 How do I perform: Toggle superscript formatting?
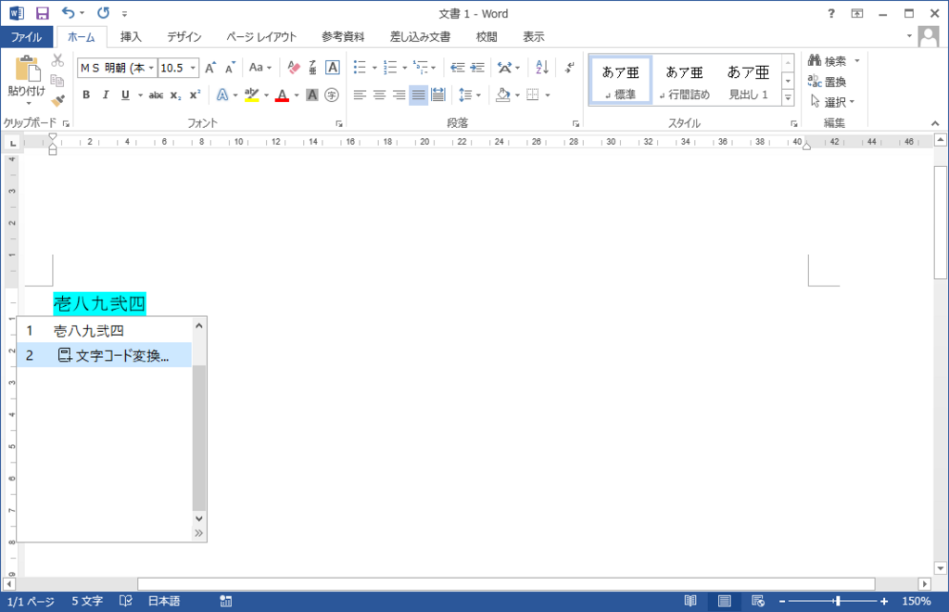pyautogui.click(x=195, y=95)
